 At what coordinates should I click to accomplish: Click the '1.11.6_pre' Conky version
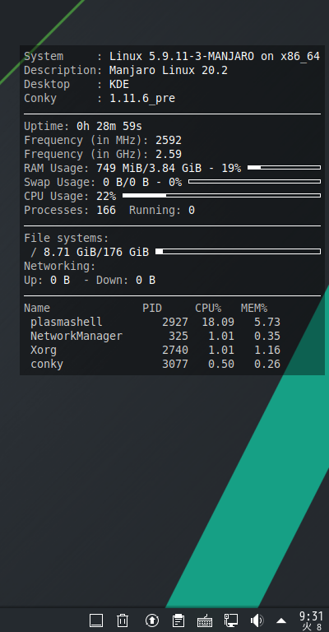(x=142, y=99)
